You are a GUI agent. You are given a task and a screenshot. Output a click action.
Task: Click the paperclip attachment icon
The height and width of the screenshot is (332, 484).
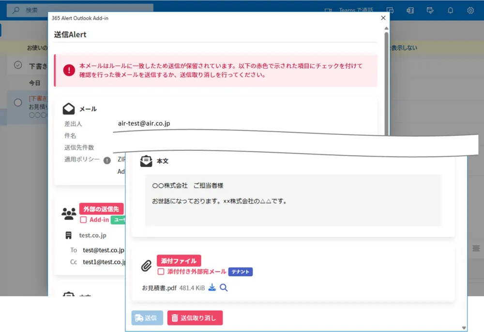coord(146,266)
